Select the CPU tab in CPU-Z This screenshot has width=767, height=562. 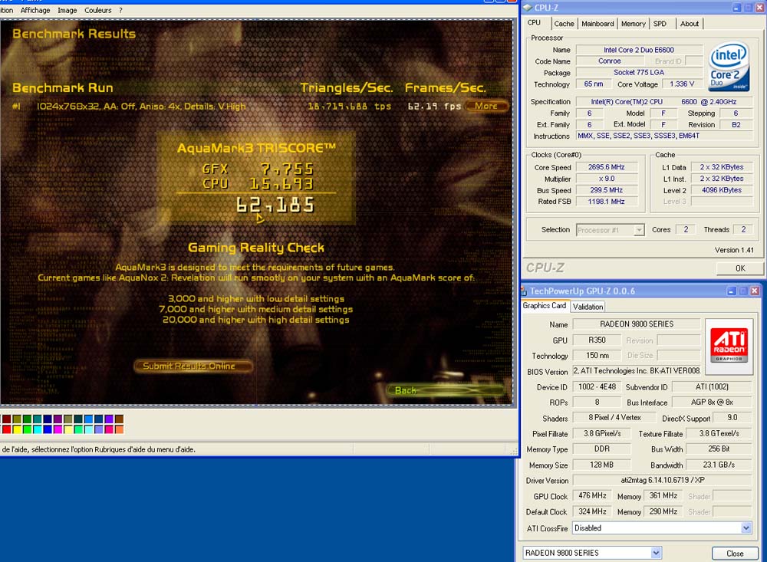(534, 23)
